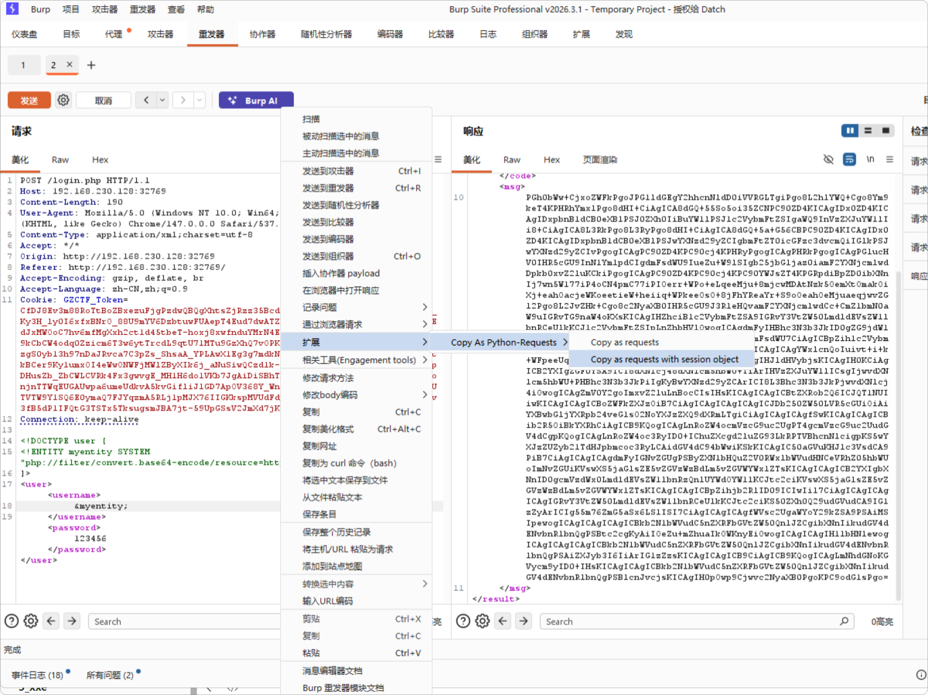Open the 编码器 tab
Viewport: 928px width, 695px height.
point(390,34)
